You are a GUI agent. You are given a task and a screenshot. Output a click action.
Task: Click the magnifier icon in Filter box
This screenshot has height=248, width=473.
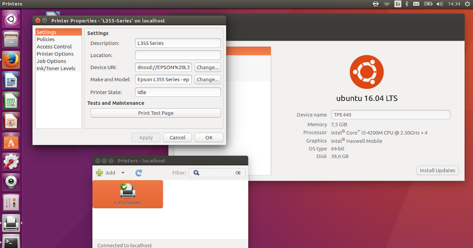click(x=196, y=173)
